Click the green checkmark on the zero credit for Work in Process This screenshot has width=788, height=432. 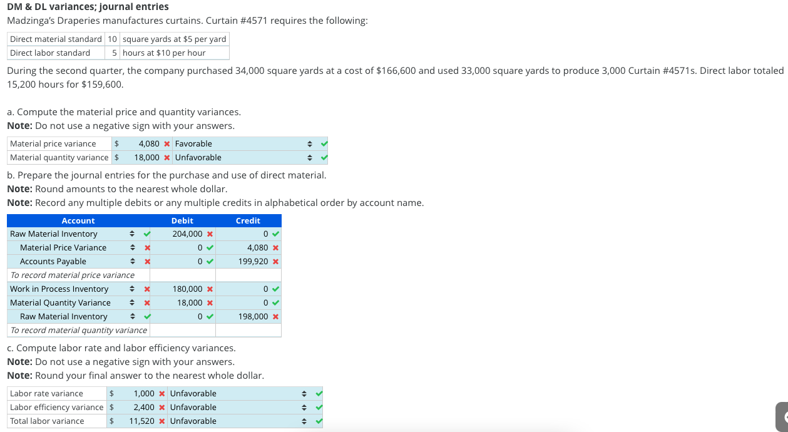[276, 289]
